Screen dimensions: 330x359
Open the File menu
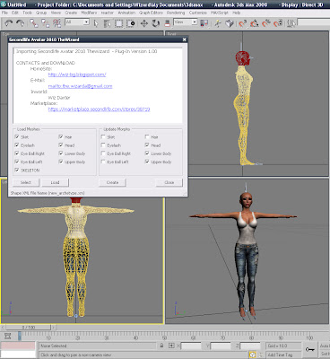[x=4, y=13]
